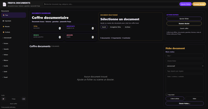Open the tools wrench icon button
This screenshot has height=109, width=208.
point(3,99)
